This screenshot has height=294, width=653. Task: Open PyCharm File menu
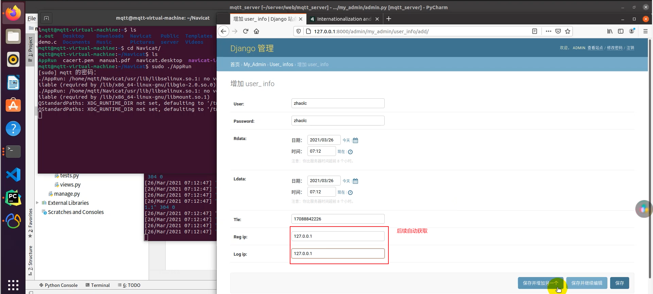(32, 18)
